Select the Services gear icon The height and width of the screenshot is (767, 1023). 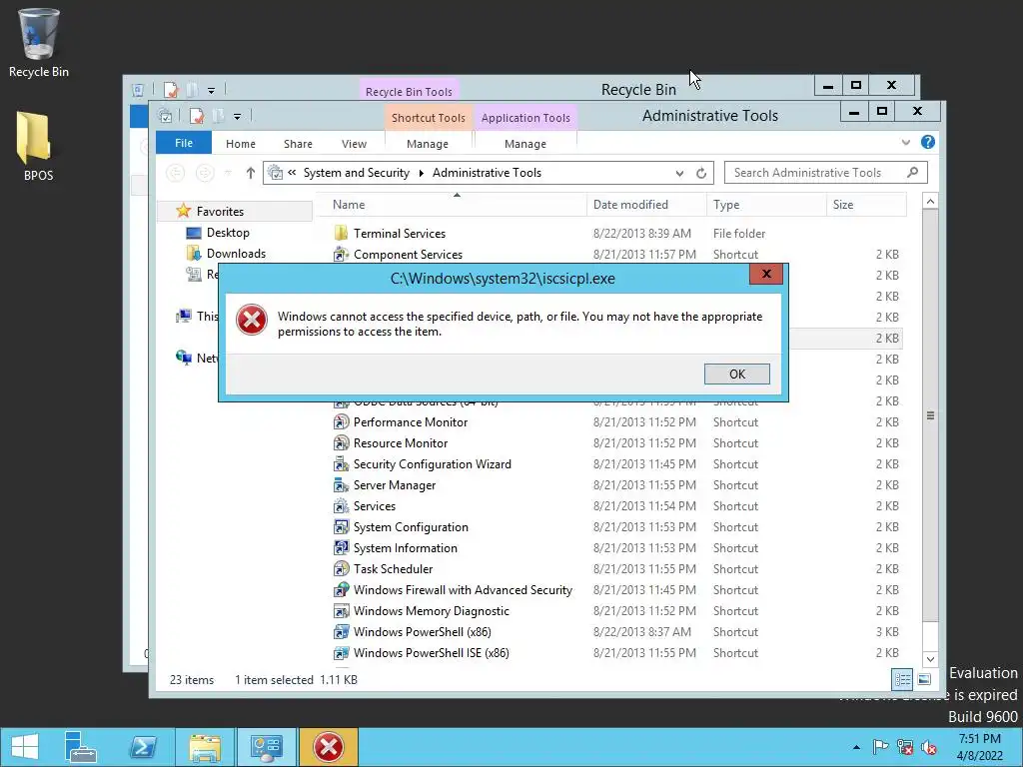(x=341, y=506)
